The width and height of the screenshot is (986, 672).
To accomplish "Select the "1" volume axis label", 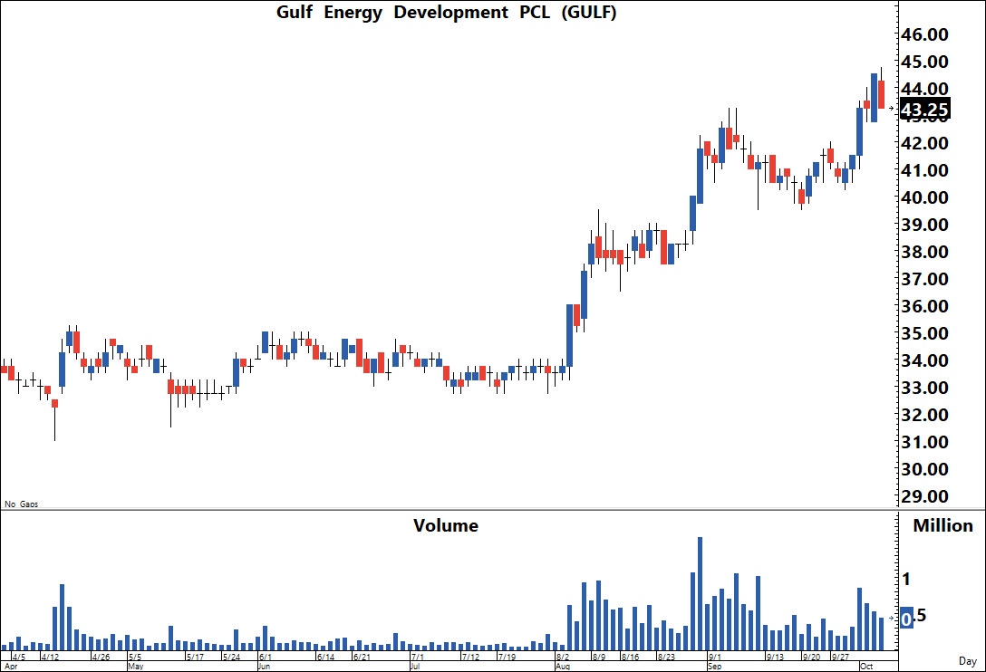I will click(x=906, y=579).
